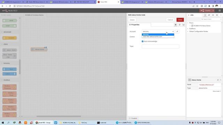This screenshot has width=223, height=125.
Task: Open configuration nodes gear icon in sidebar
Action: [x=217, y=15]
